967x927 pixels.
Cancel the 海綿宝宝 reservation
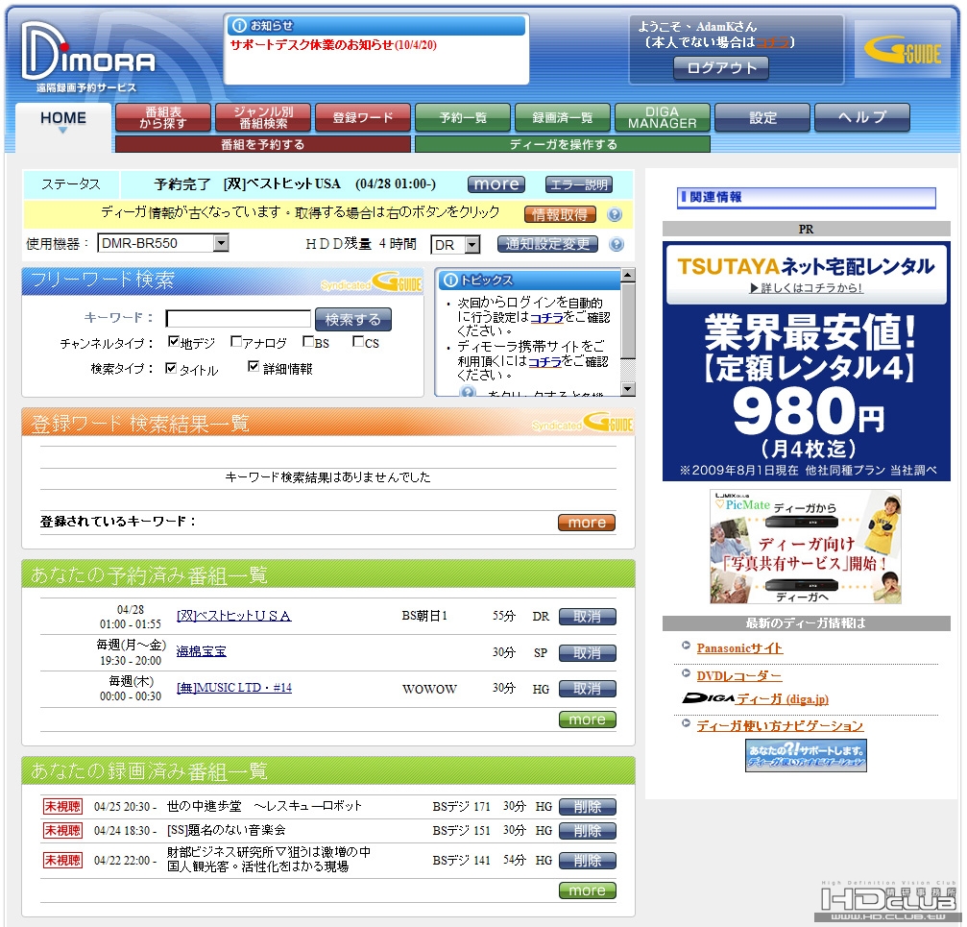(x=587, y=652)
